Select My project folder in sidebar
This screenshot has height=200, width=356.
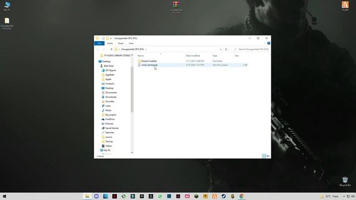109,115
